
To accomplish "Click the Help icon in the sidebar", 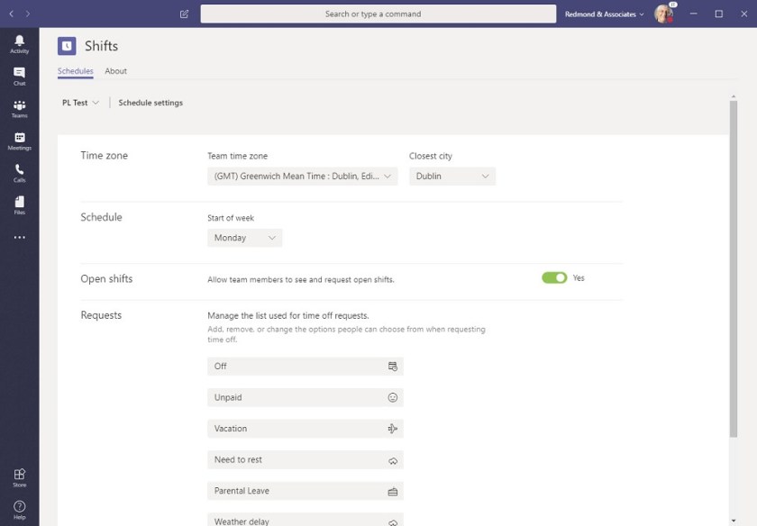I will (x=19, y=510).
